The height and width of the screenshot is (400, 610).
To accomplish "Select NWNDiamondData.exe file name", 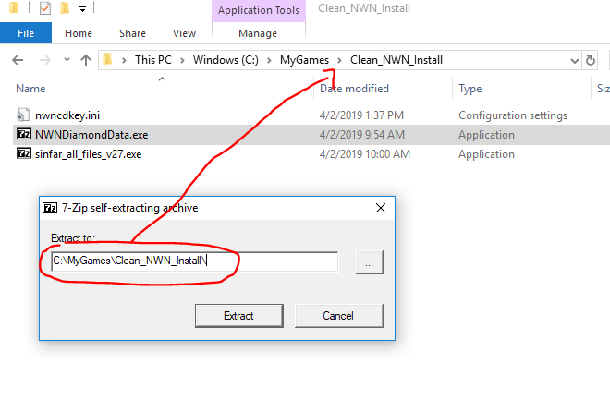I will (x=91, y=135).
